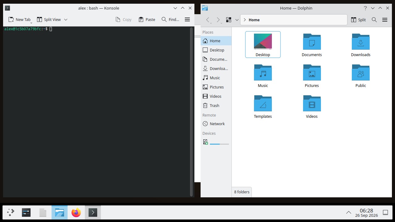Launch Firefox from the taskbar
The height and width of the screenshot is (222, 395).
coord(76,212)
